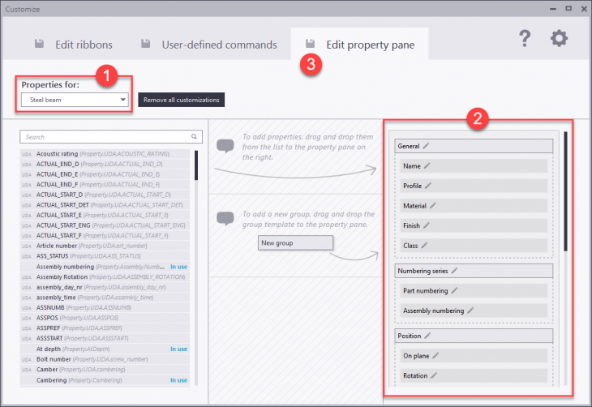Select the Finish property in pane

(x=474, y=225)
